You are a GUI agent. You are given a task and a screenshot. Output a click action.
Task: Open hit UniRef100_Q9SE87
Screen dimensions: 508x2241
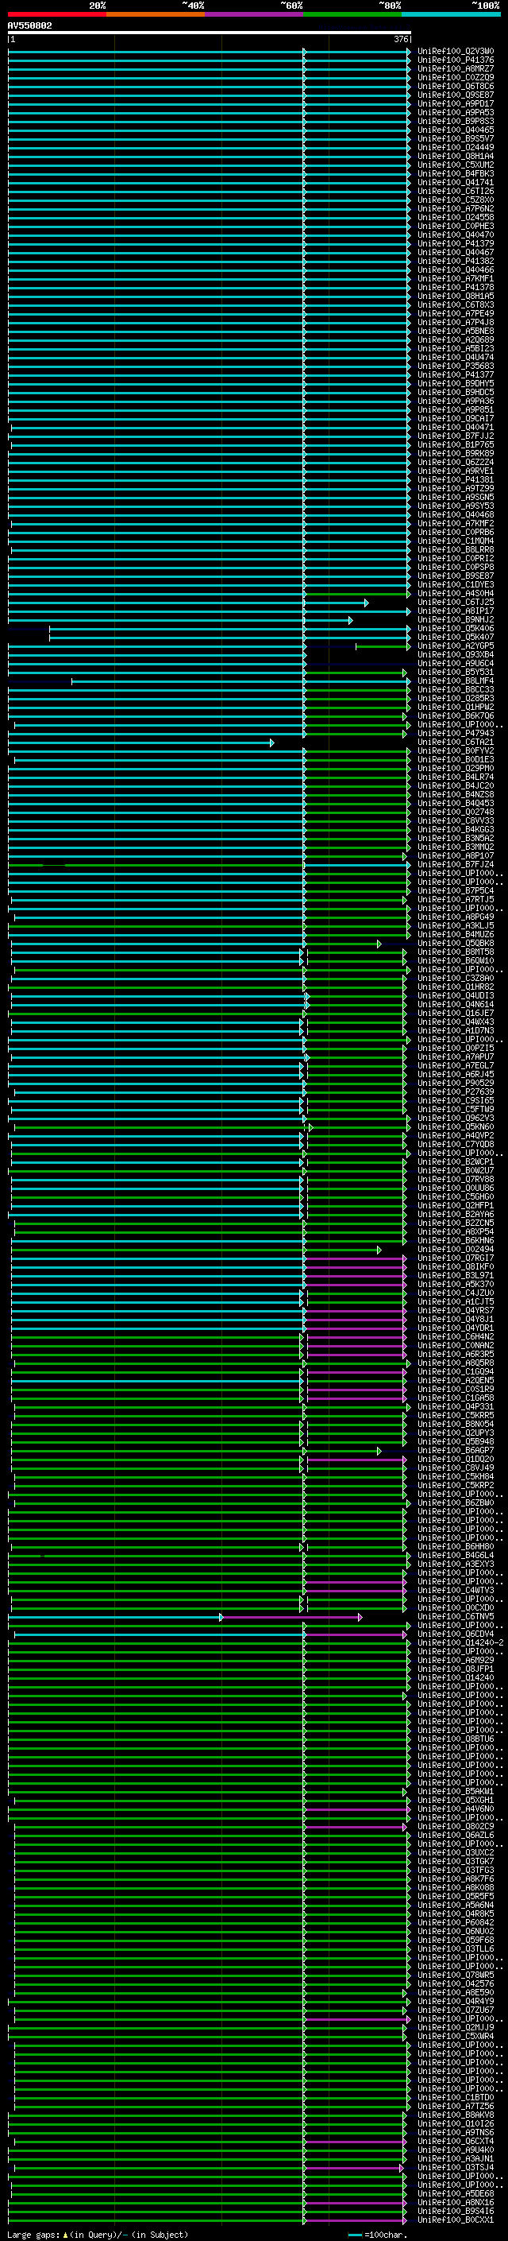(x=456, y=95)
